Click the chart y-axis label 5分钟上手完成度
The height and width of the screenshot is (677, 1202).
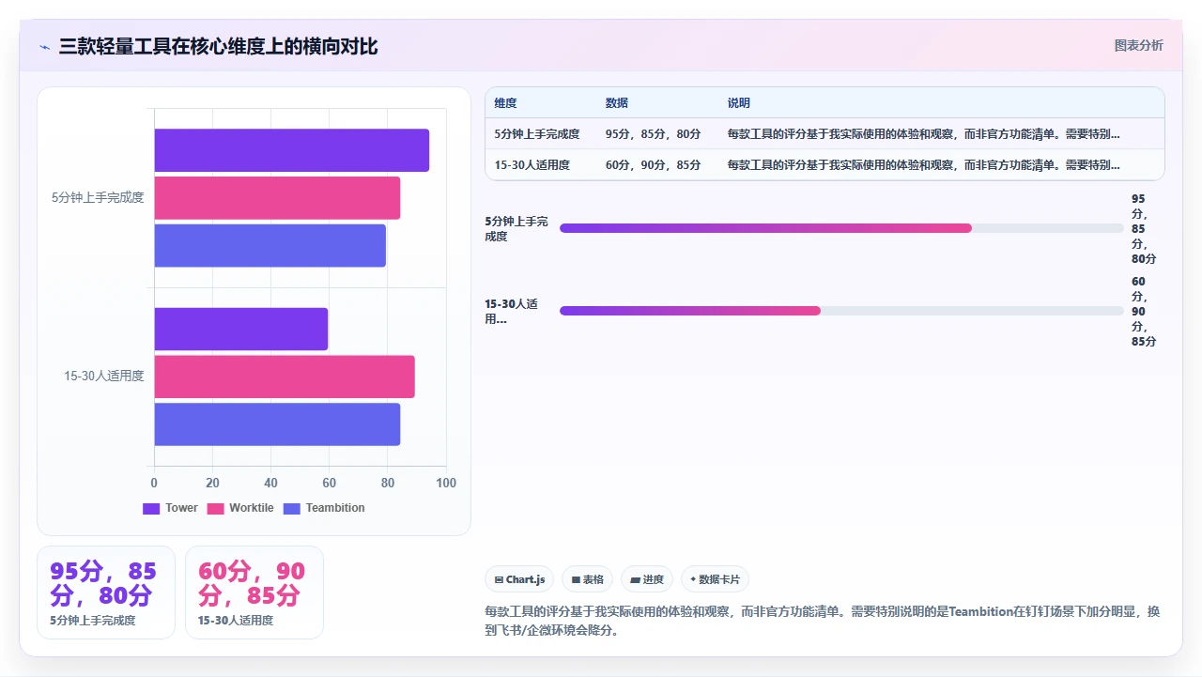pos(98,197)
